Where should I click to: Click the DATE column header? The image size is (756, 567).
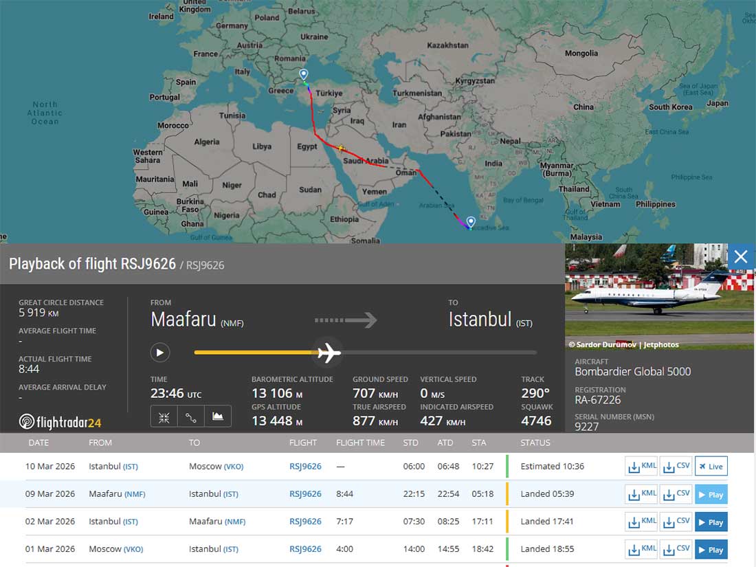tap(38, 443)
